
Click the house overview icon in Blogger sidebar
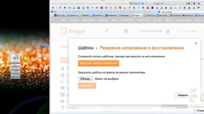click(62, 68)
